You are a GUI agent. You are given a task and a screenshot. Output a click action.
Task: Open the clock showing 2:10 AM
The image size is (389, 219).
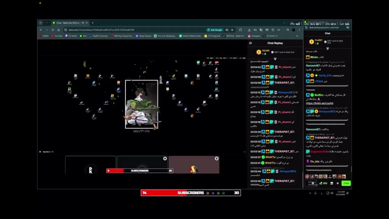[x=340, y=193]
